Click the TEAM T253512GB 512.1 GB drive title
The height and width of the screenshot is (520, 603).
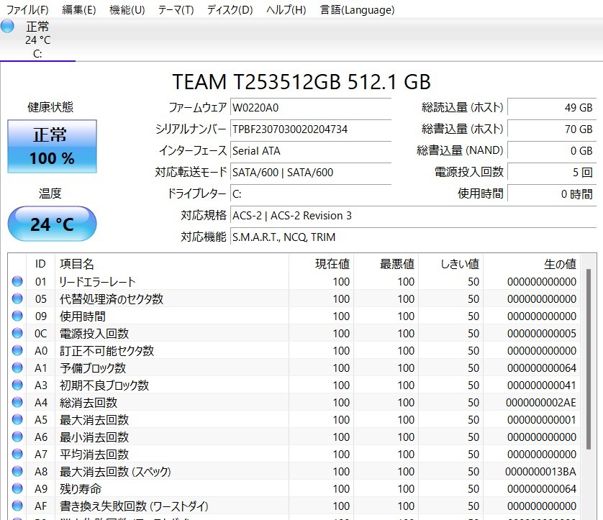click(301, 82)
